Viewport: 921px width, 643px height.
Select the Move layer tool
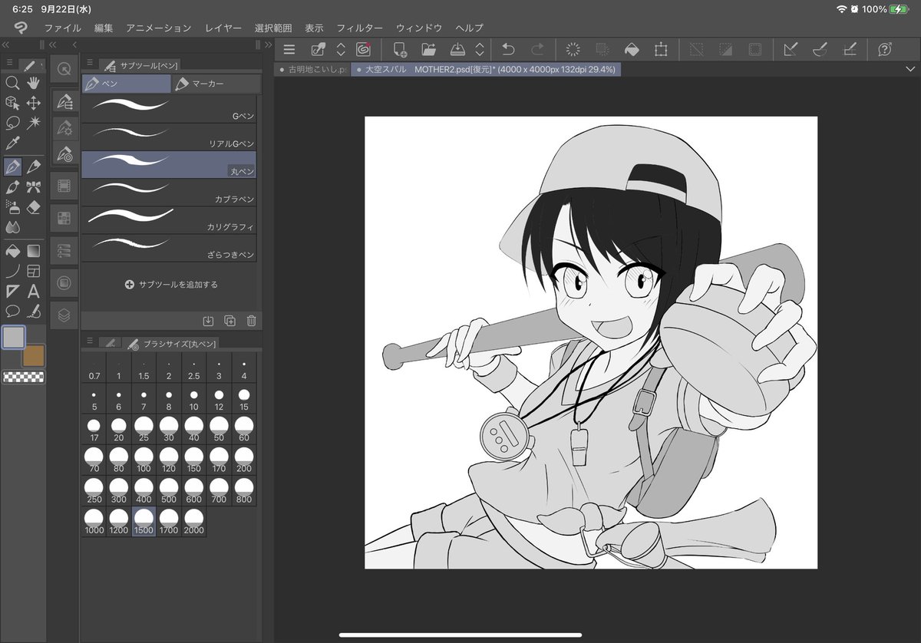(x=34, y=103)
